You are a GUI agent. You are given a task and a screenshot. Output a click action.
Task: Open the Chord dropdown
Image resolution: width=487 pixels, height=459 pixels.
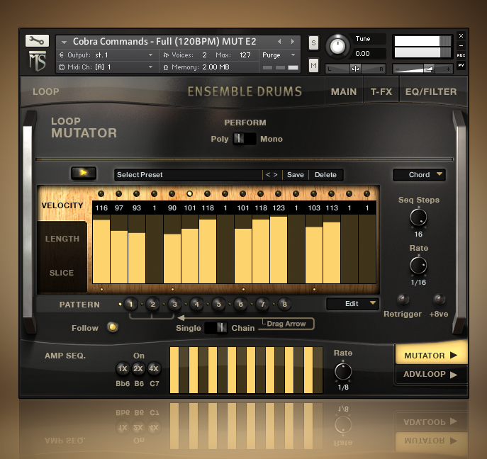coord(419,175)
